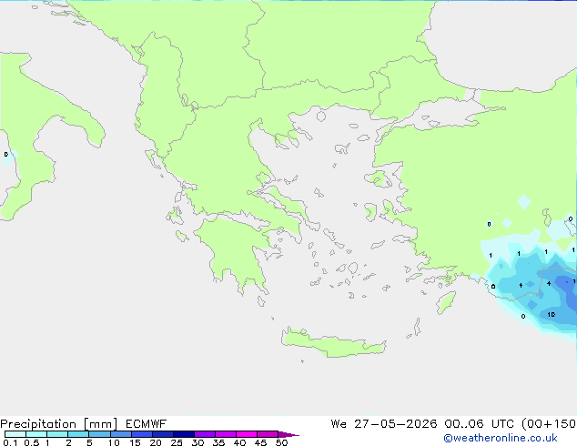Viewport: 577px width, 446px height.
Task: Click the legend scale label '50'
Action: pos(281,442)
